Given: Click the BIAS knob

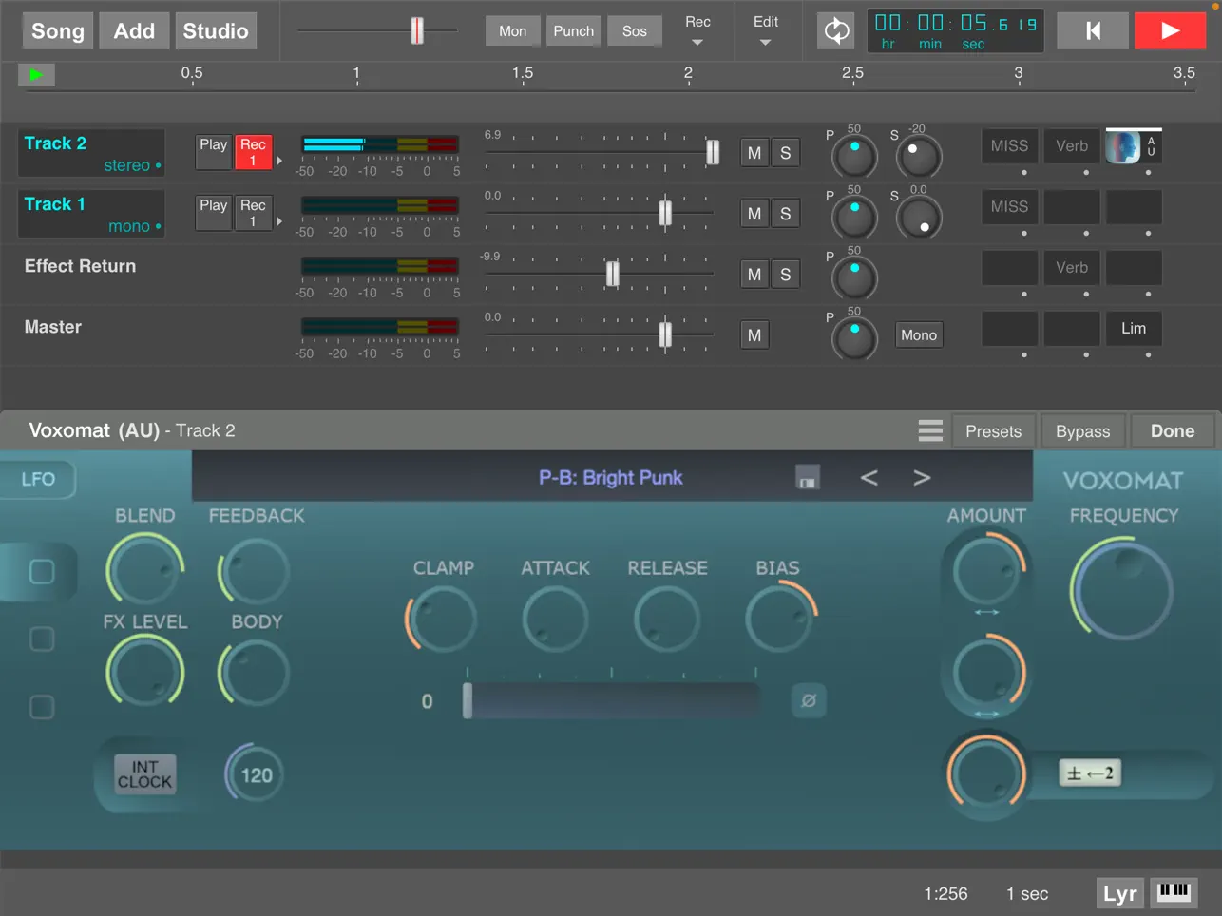Looking at the screenshot, I should click(x=780, y=618).
